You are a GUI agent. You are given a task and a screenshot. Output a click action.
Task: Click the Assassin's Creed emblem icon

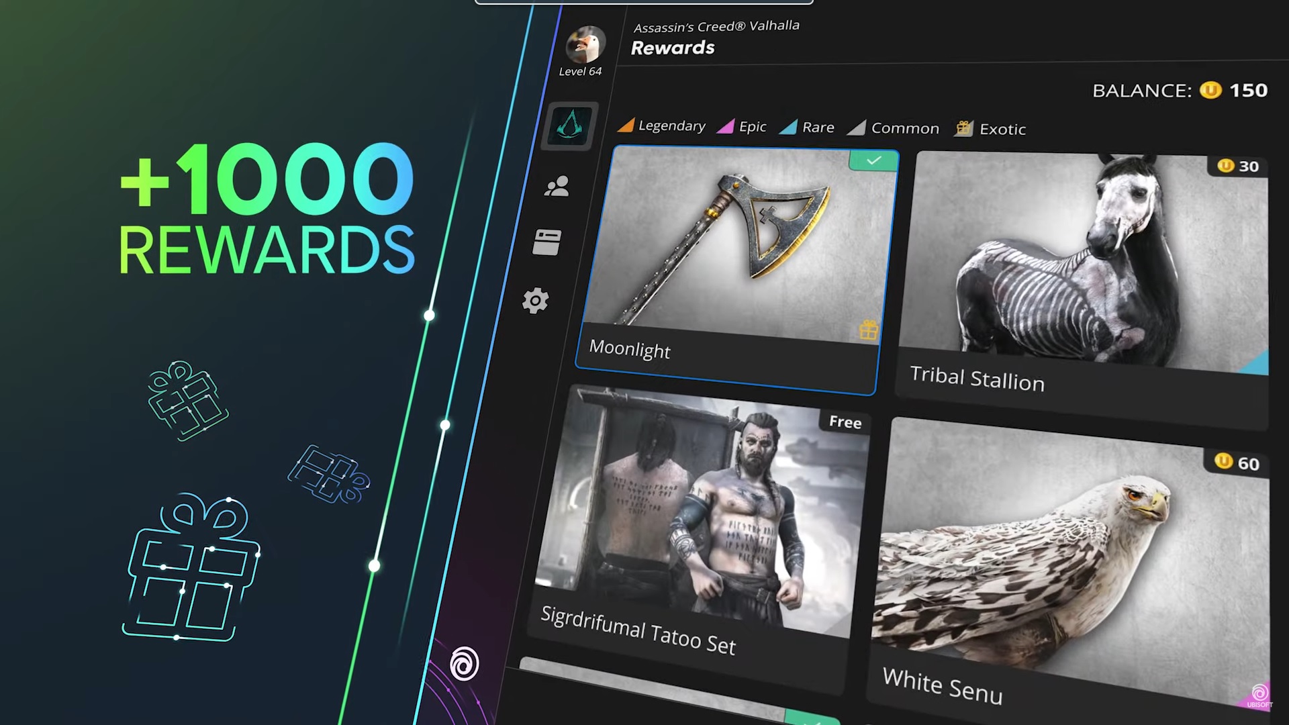point(569,126)
